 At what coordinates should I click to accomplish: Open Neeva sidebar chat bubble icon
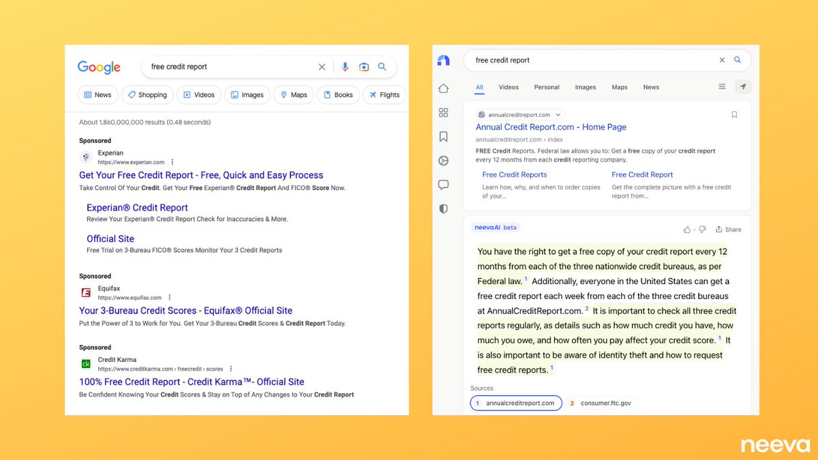tap(443, 185)
